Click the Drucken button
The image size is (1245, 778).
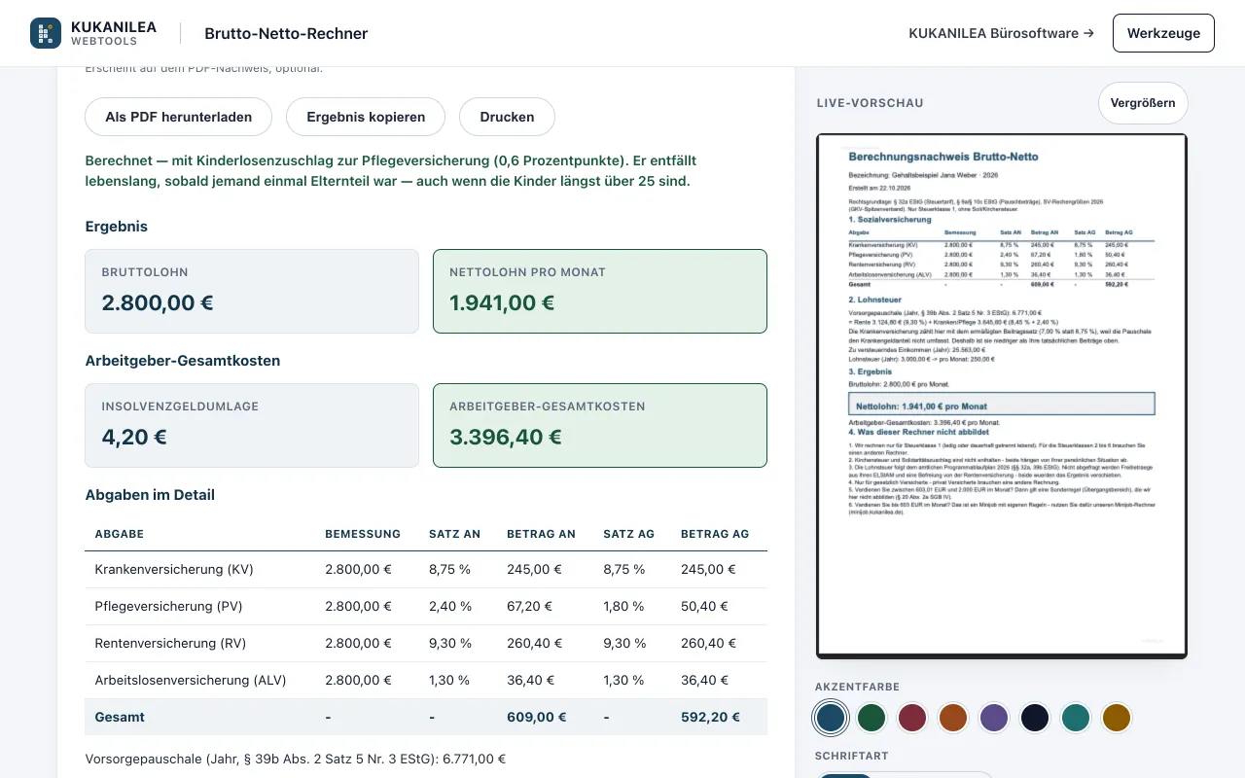coord(507,117)
